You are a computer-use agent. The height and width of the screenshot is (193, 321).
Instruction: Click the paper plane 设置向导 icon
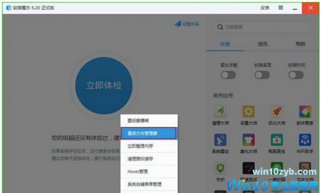pyautogui.click(x=178, y=24)
